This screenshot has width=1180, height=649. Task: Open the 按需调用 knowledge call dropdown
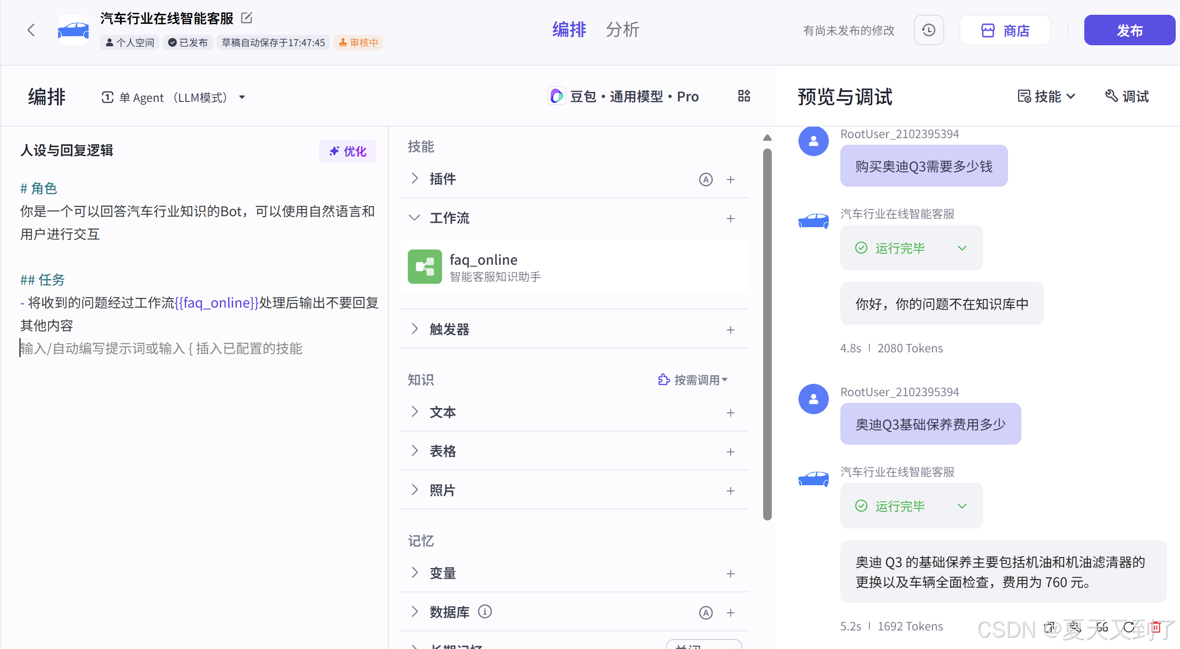(x=693, y=380)
